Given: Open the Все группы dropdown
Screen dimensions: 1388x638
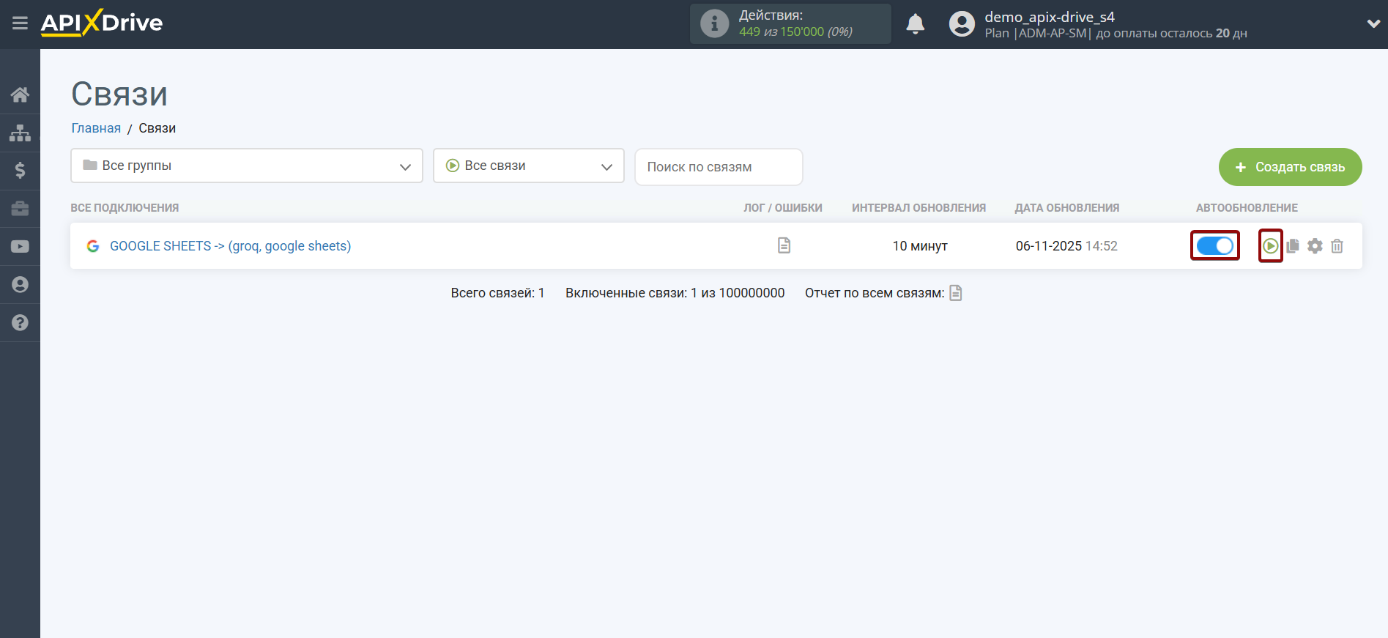Looking at the screenshot, I should point(247,166).
